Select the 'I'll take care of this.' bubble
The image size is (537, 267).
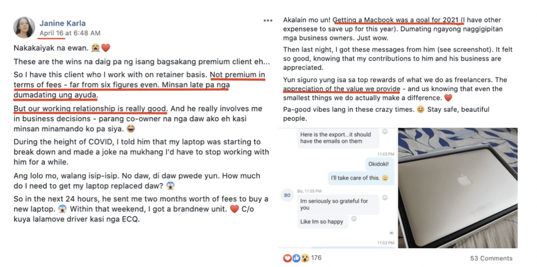tap(360, 178)
